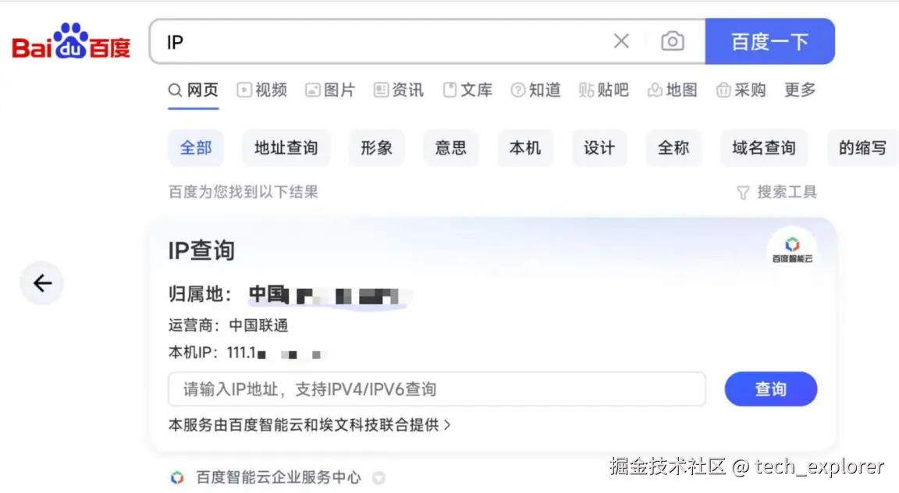Clear the search box with the X icon
This screenshot has height=493, width=899.
621,41
